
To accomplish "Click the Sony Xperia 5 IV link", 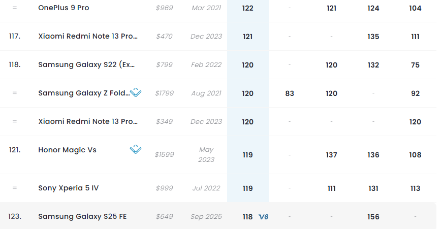I will coord(69,188).
